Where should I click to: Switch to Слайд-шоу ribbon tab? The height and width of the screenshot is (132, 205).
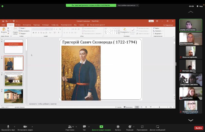[x=55, y=25]
